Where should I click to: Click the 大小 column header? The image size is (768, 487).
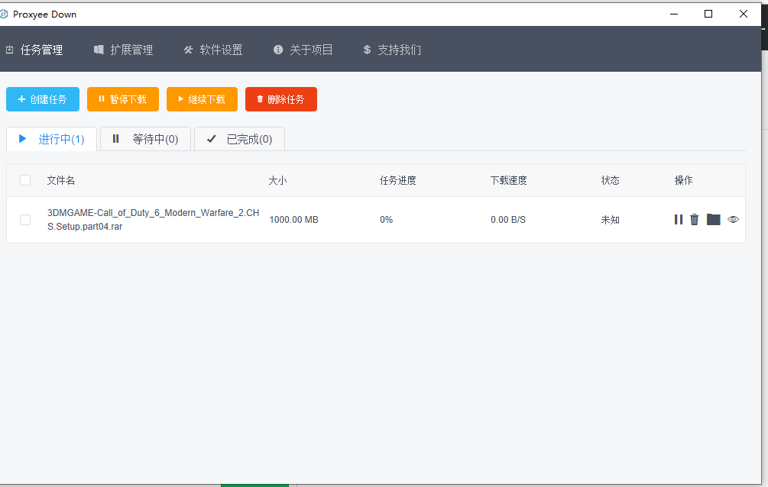coord(277,181)
